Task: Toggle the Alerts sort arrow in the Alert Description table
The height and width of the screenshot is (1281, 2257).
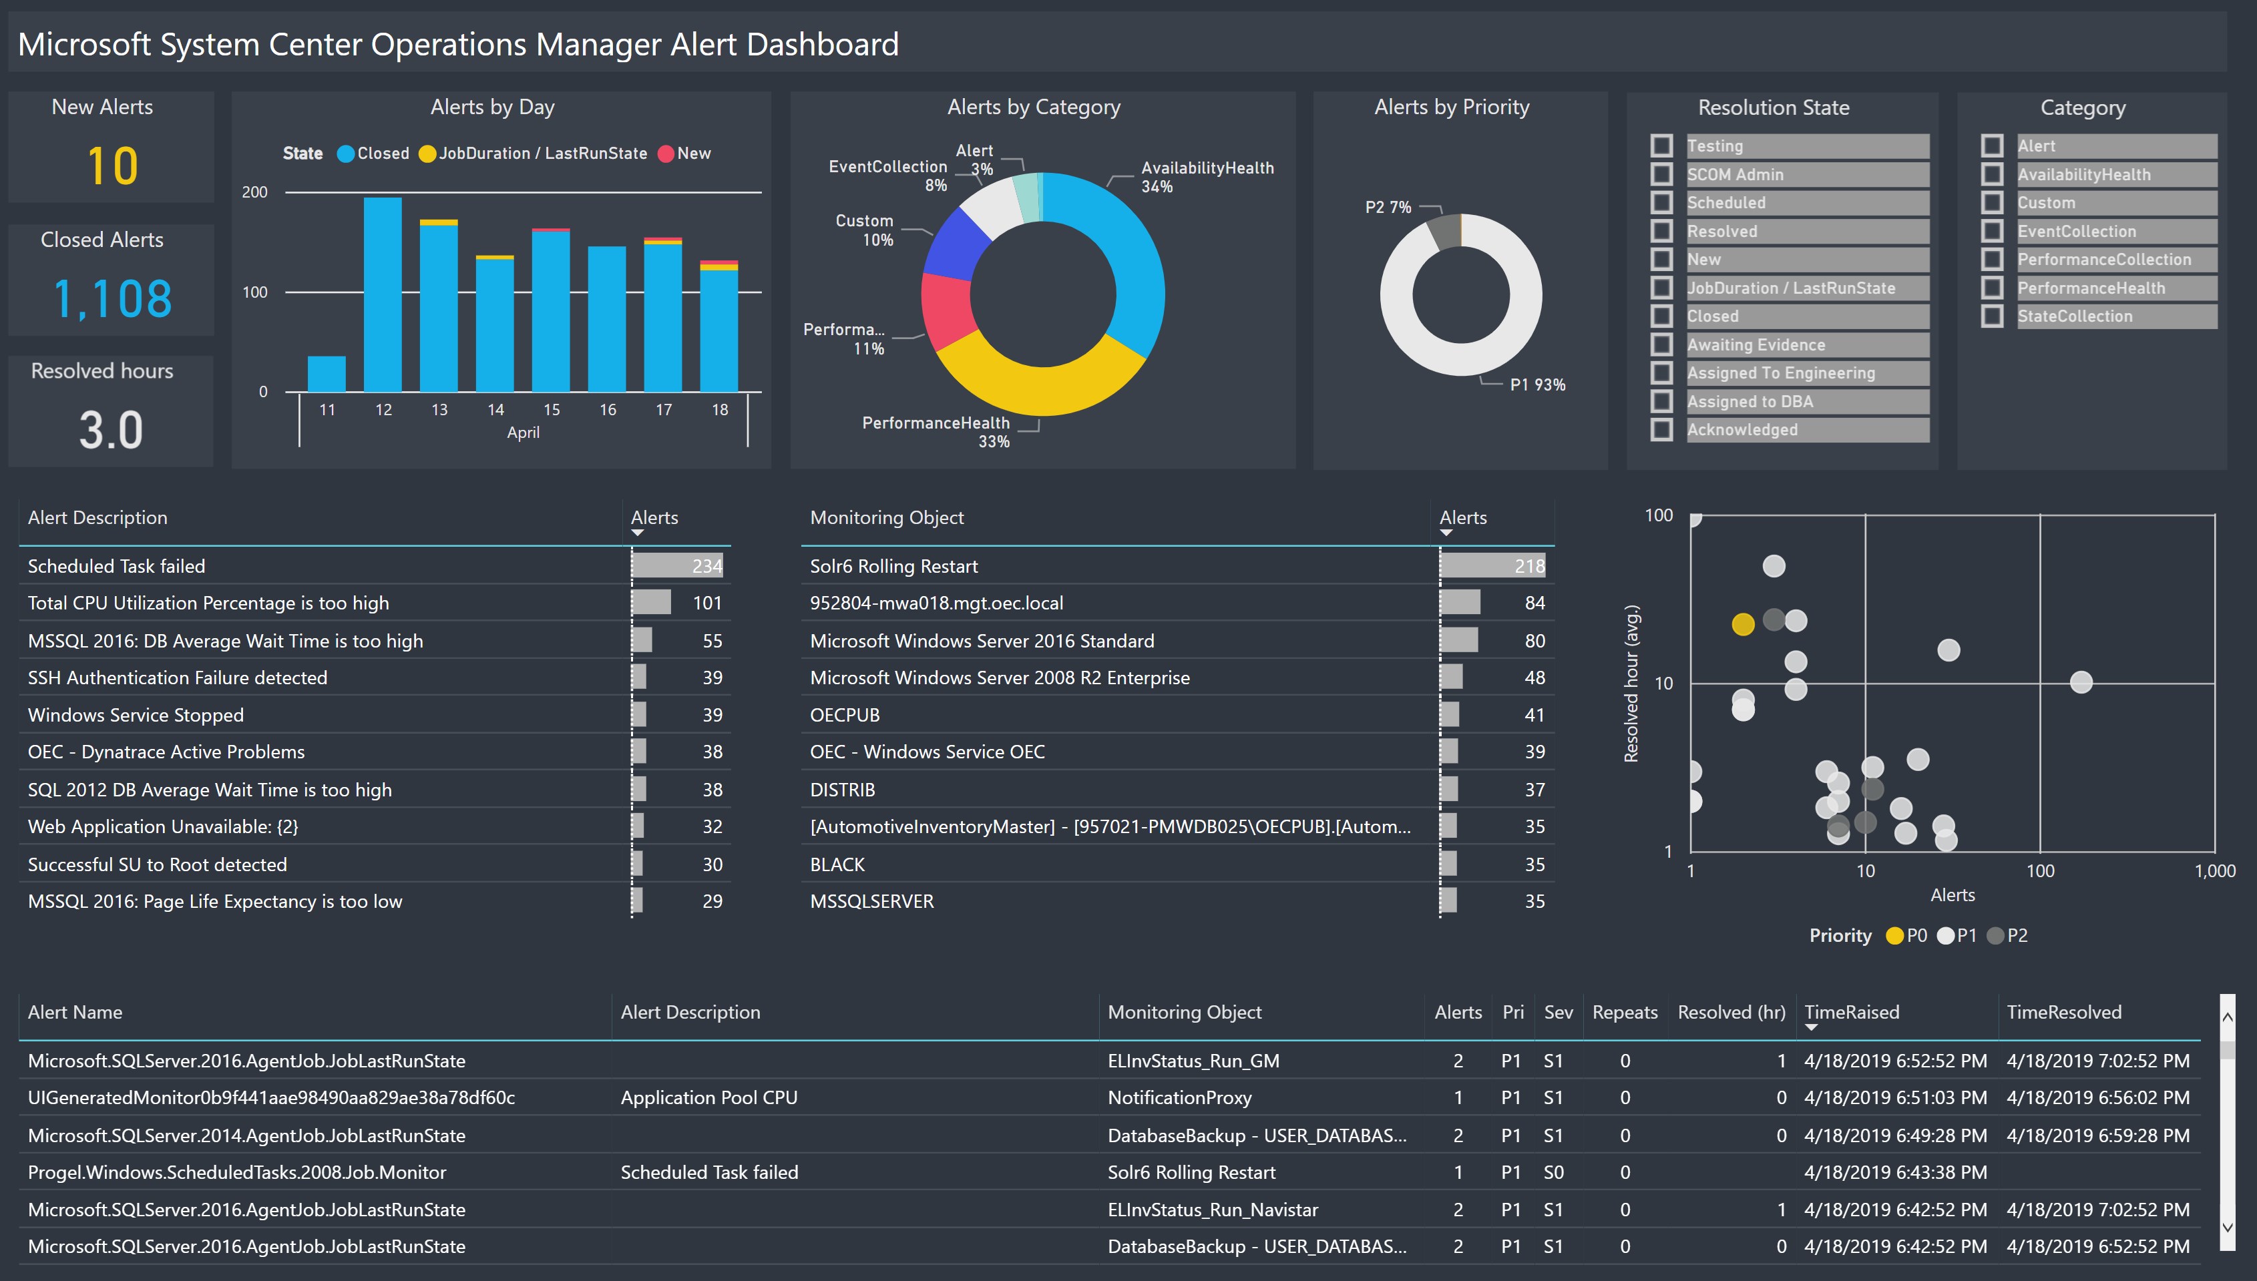Action: 638,533
